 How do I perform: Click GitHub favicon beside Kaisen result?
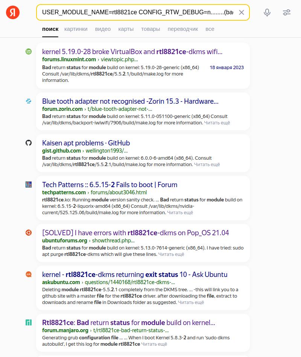[x=29, y=143]
